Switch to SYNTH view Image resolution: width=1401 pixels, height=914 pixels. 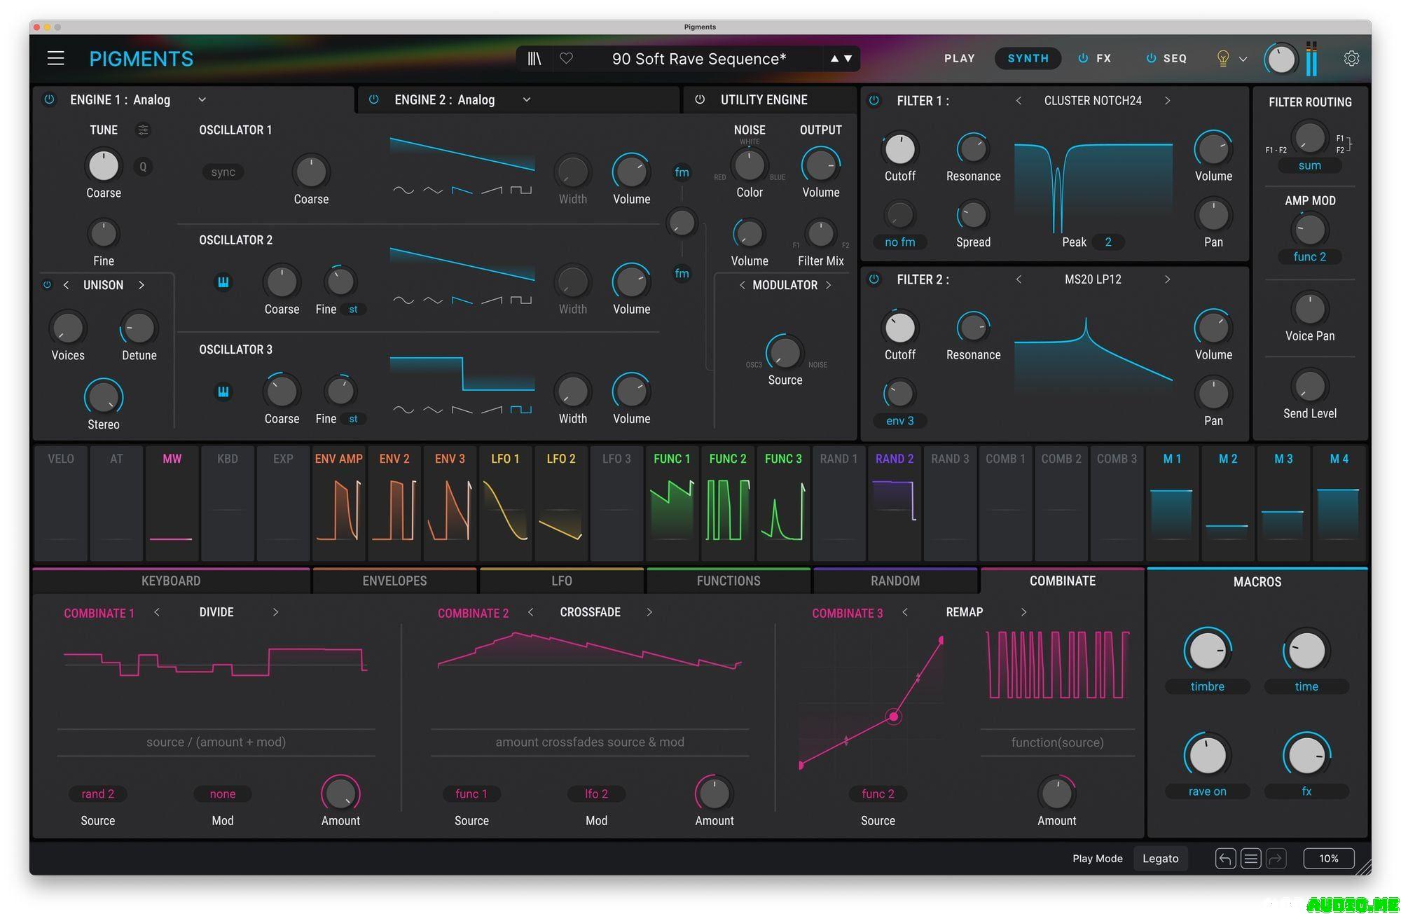[x=1028, y=58]
